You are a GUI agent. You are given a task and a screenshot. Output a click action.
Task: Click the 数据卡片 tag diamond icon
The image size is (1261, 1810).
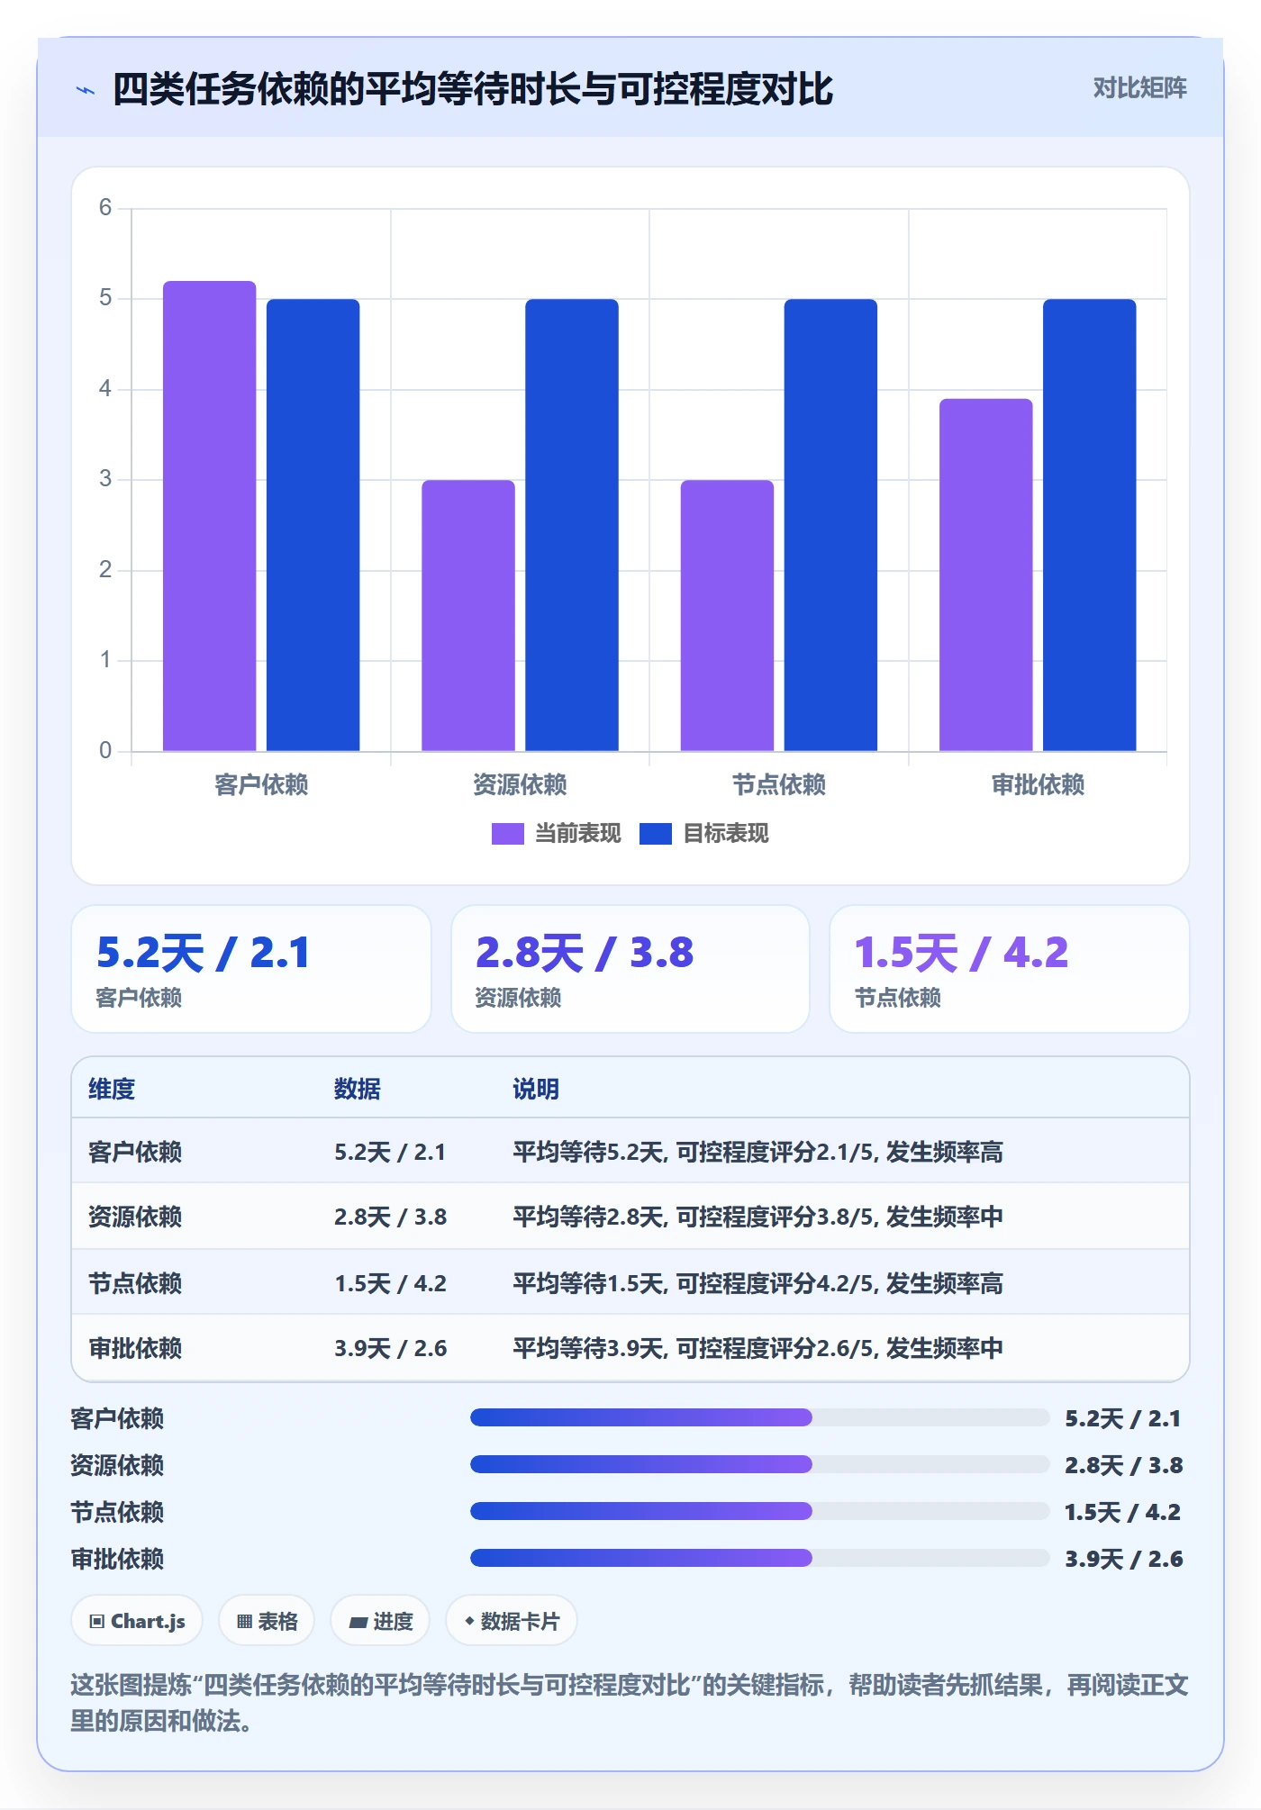tap(469, 1621)
